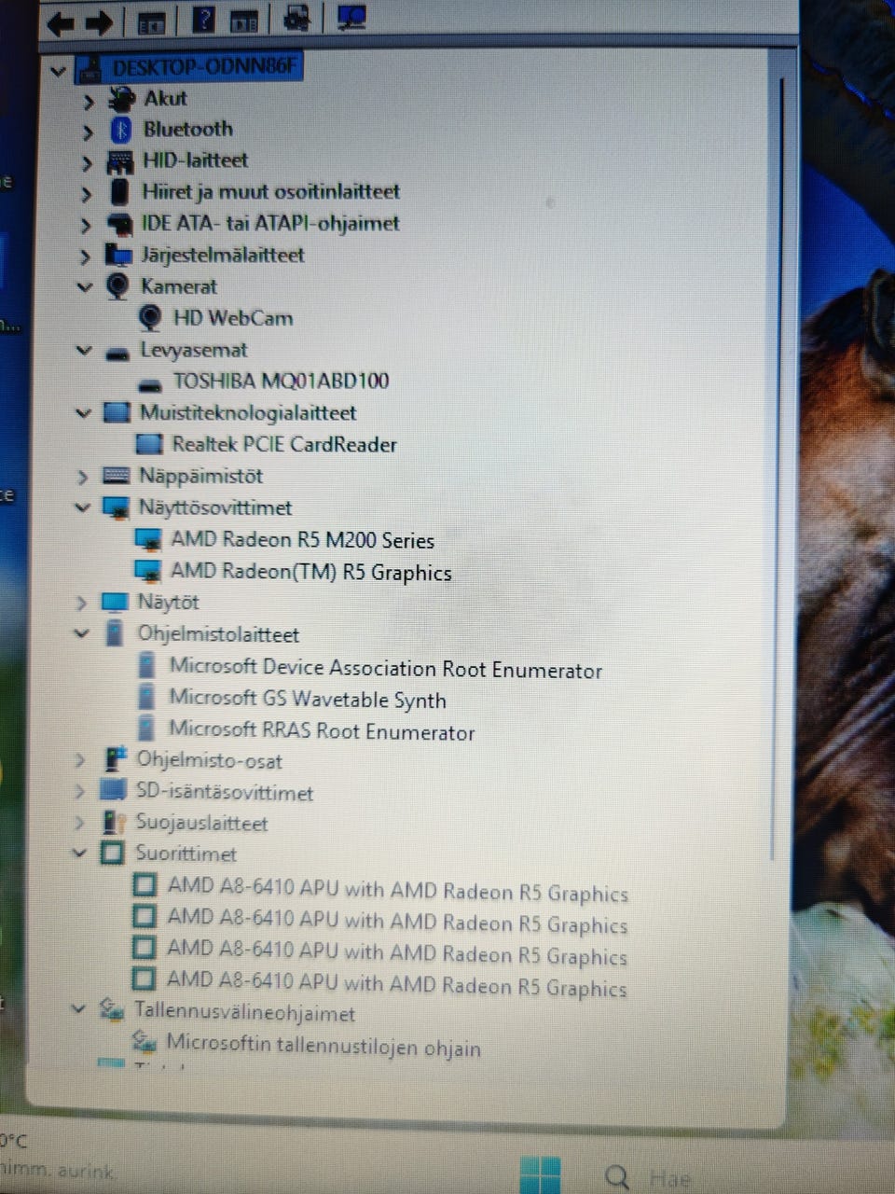Click the HID-laitteet device icon
Viewport: 895px width, 1194px height.
point(119,161)
